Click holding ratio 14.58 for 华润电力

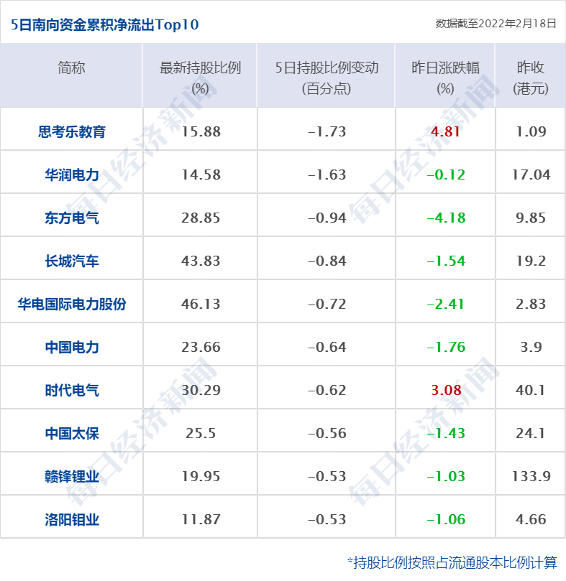pos(201,175)
